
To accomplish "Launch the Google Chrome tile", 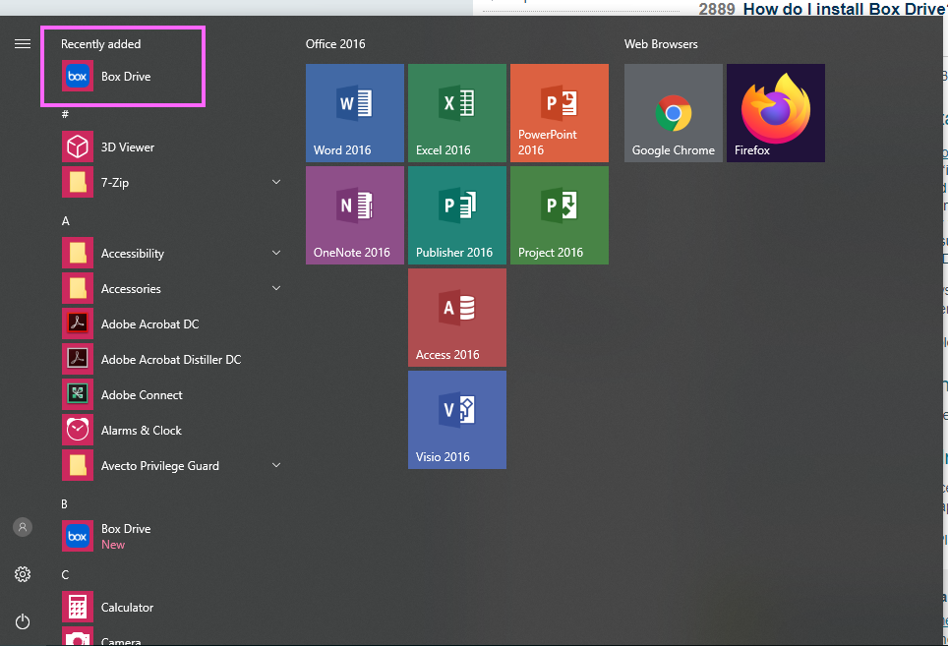I will 674,113.
